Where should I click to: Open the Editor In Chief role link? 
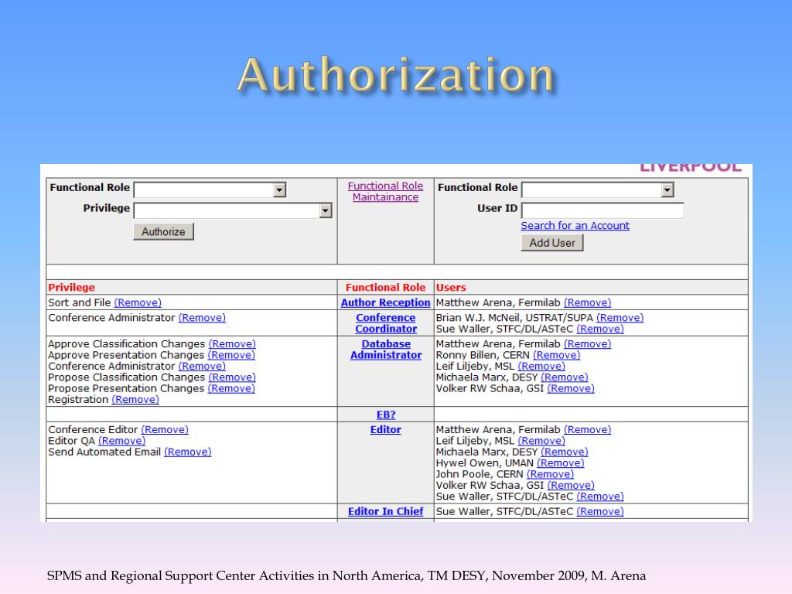[385, 511]
